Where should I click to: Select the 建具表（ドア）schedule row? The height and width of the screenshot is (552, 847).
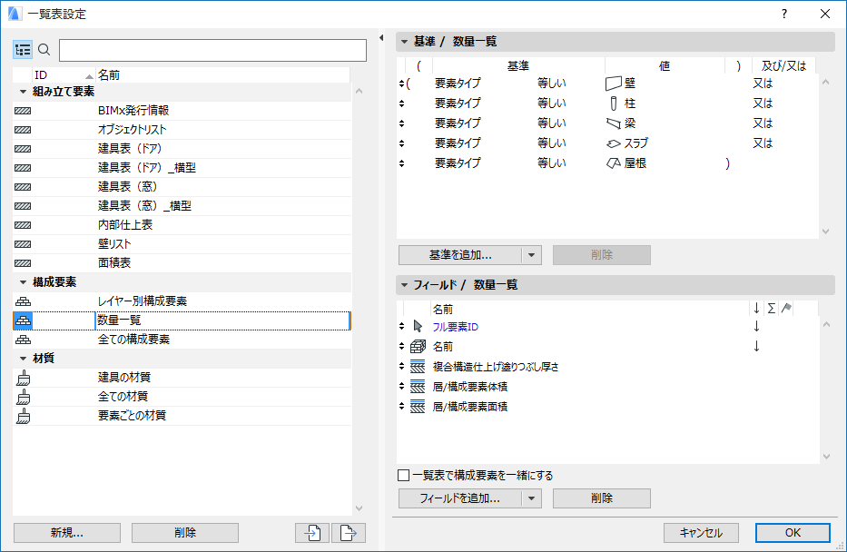tap(182, 149)
